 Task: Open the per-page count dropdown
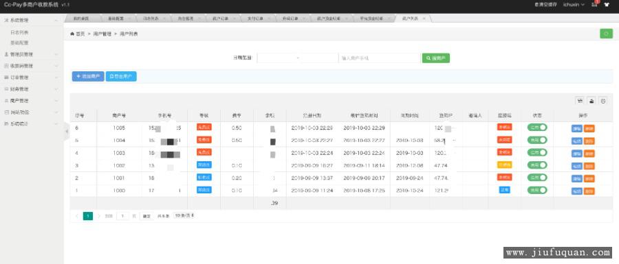[x=184, y=215]
